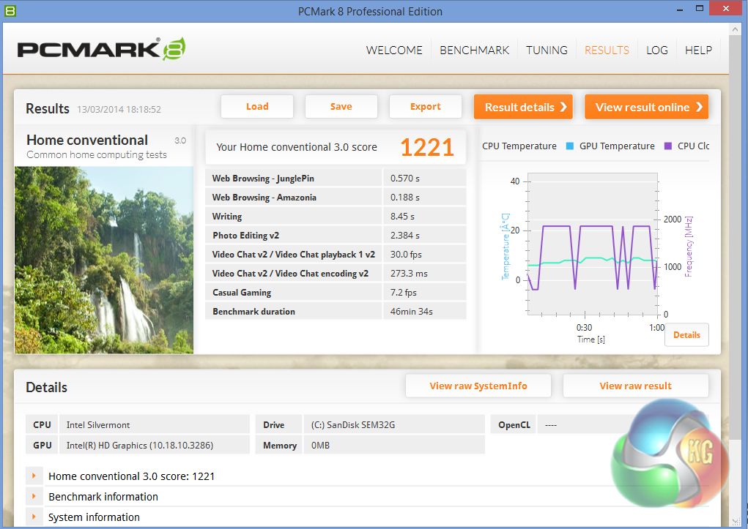Click the CPU Temperature legend label
This screenshot has height=529, width=748.
[519, 146]
